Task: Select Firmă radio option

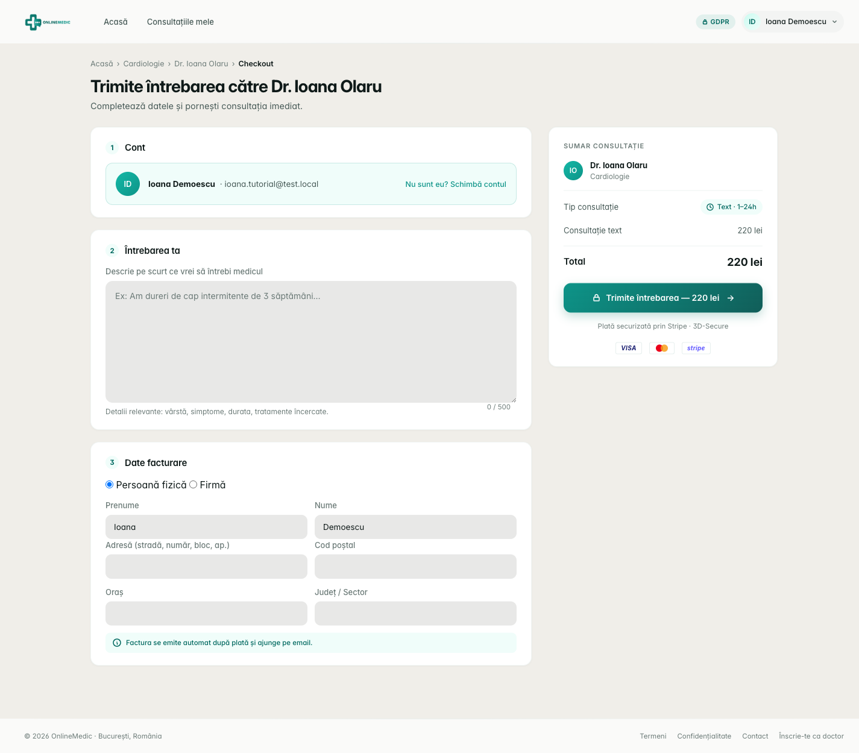Action: 194,485
